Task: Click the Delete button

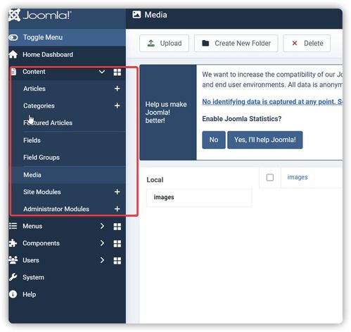Action: coord(307,44)
